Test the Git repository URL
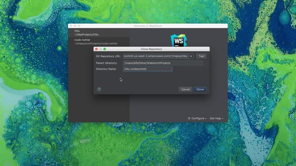This screenshot has height=166, width=296. coord(201,56)
